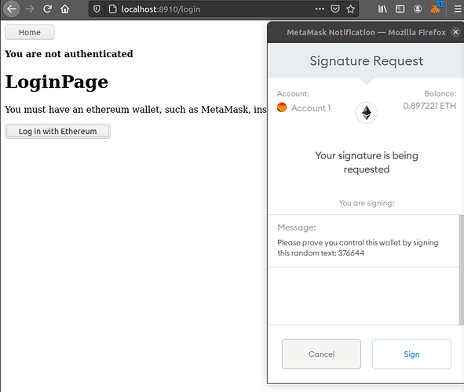This screenshot has width=464, height=392.
Task: Click the Signature Request heading
Action: [x=367, y=61]
